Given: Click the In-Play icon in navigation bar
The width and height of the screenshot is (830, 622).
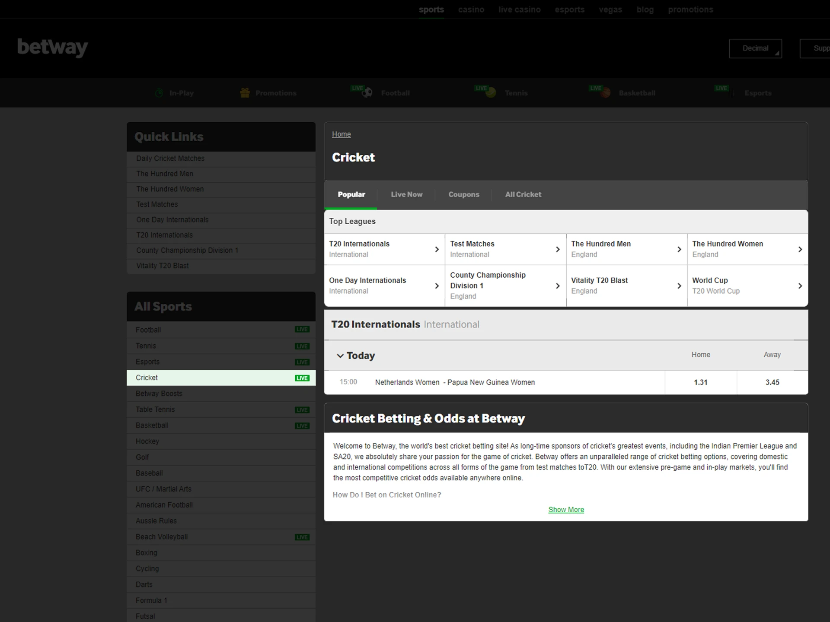Looking at the screenshot, I should [x=160, y=92].
